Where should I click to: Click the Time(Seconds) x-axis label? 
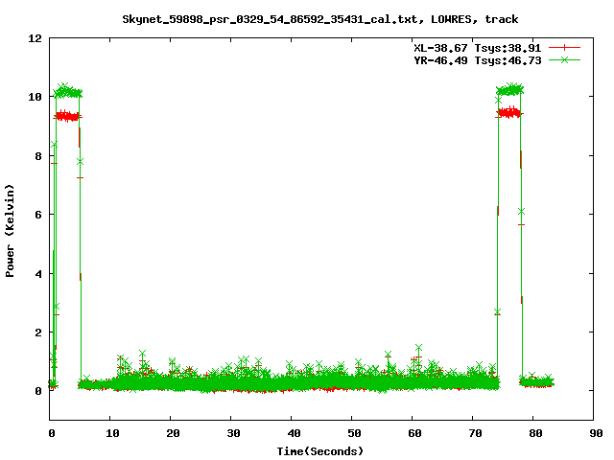pyautogui.click(x=319, y=451)
